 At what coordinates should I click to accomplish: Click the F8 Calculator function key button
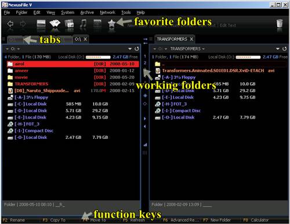coord(256,220)
